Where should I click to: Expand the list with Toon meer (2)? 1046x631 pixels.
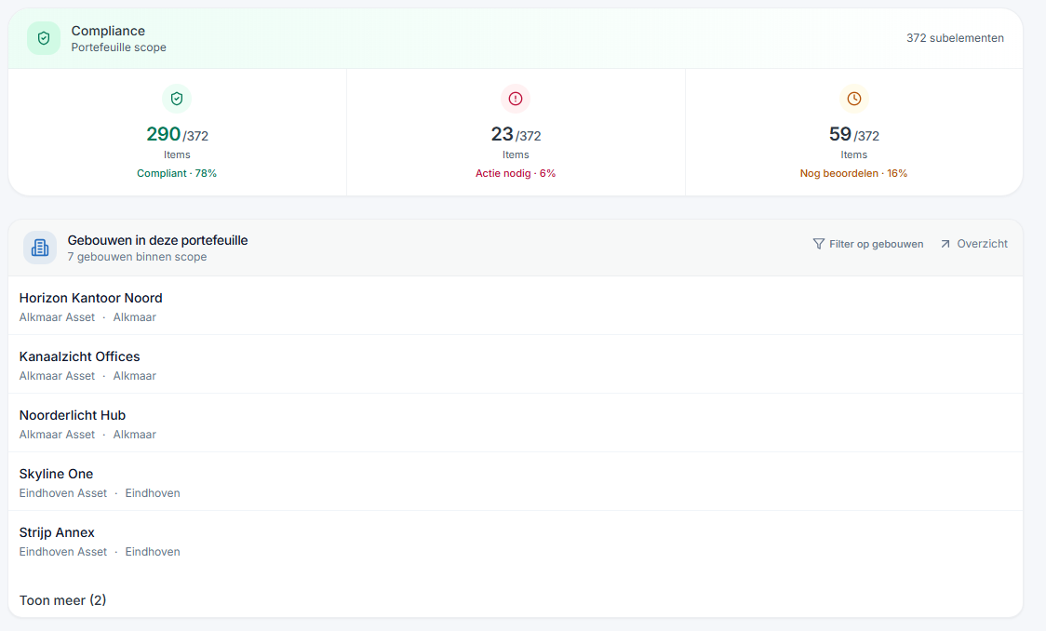62,600
